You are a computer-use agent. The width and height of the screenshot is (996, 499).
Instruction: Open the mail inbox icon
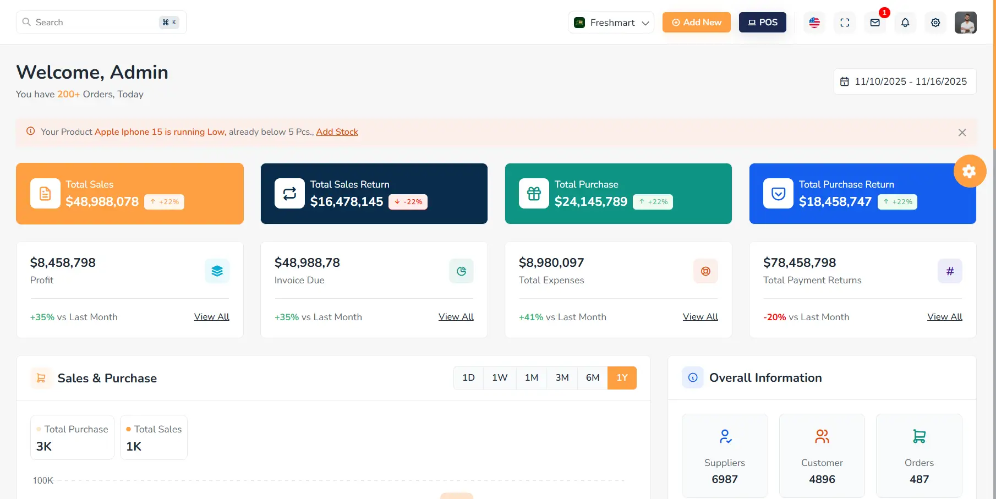click(x=875, y=23)
